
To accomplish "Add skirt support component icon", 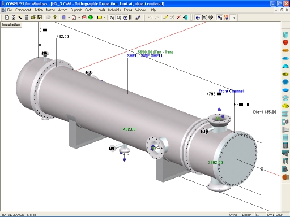I will (x=285, y=145).
